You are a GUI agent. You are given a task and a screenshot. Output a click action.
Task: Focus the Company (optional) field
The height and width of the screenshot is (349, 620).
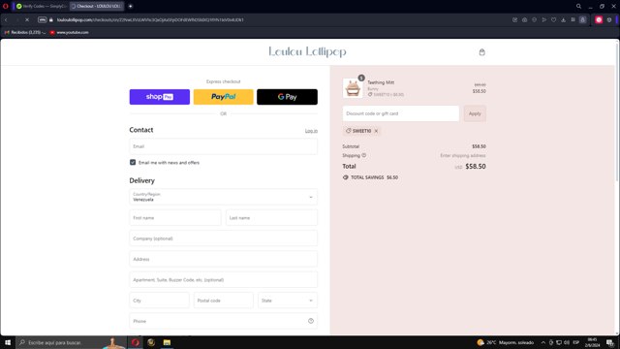click(x=224, y=238)
